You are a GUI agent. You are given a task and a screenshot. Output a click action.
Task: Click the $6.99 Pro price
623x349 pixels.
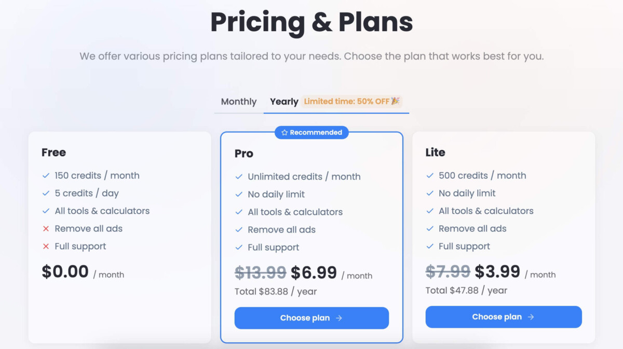(314, 272)
